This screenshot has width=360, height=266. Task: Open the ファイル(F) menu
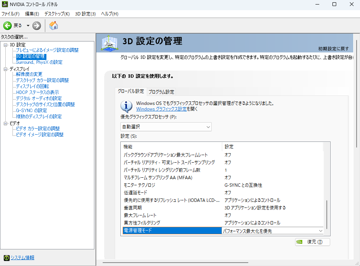(x=10, y=14)
